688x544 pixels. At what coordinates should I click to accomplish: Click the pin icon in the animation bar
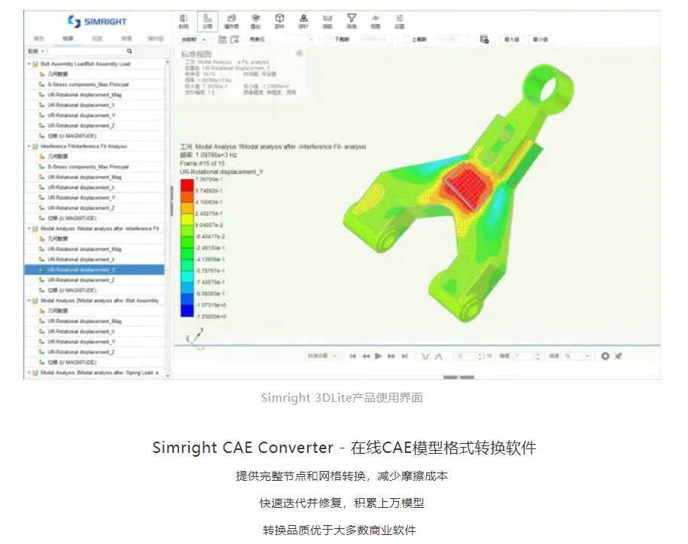click(619, 356)
